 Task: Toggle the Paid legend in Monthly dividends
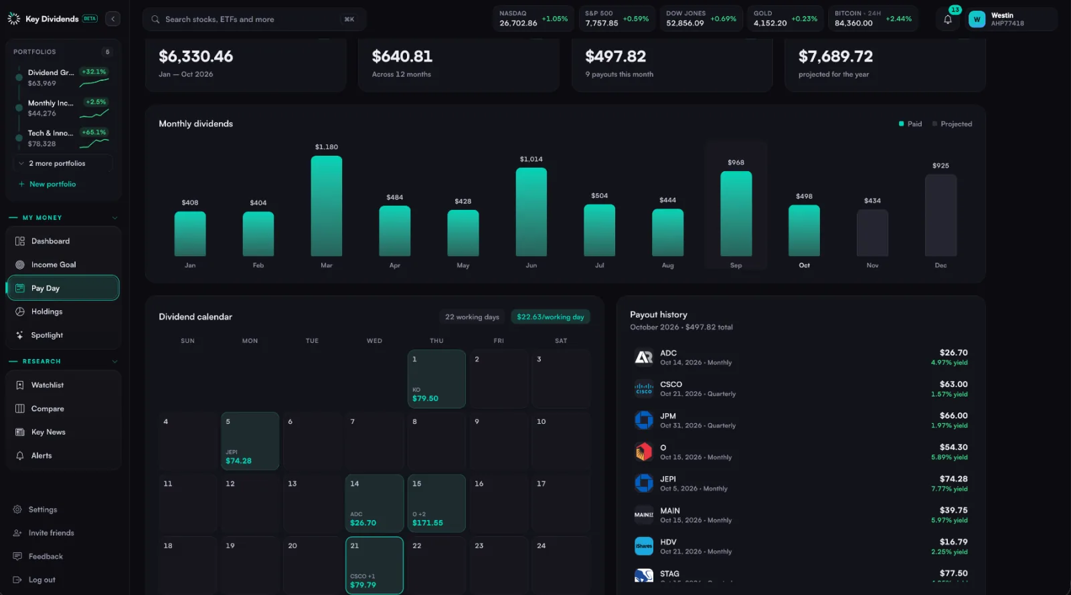(910, 124)
